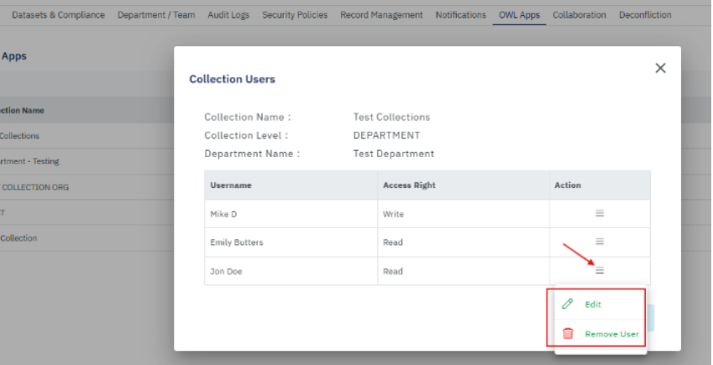
Task: Choose the Remove User option
Action: coord(611,334)
